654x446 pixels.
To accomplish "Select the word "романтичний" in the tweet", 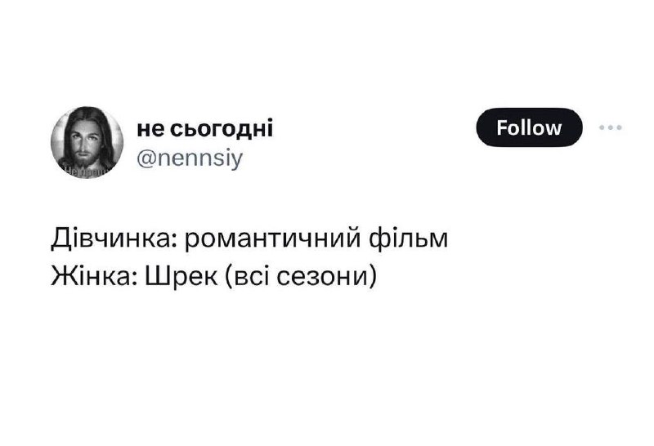I will (274, 239).
